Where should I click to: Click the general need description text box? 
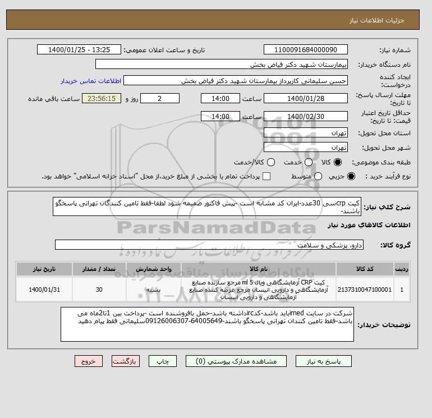pos(207,206)
